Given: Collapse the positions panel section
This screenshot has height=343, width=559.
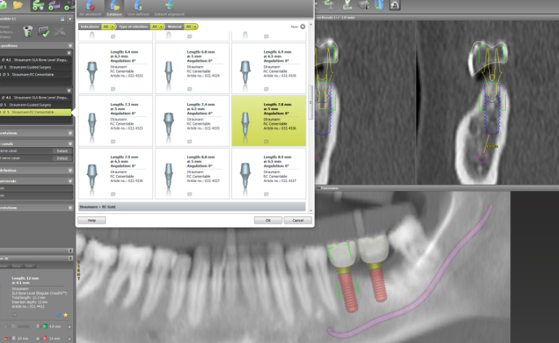Looking at the screenshot, I should pyautogui.click(x=71, y=45).
